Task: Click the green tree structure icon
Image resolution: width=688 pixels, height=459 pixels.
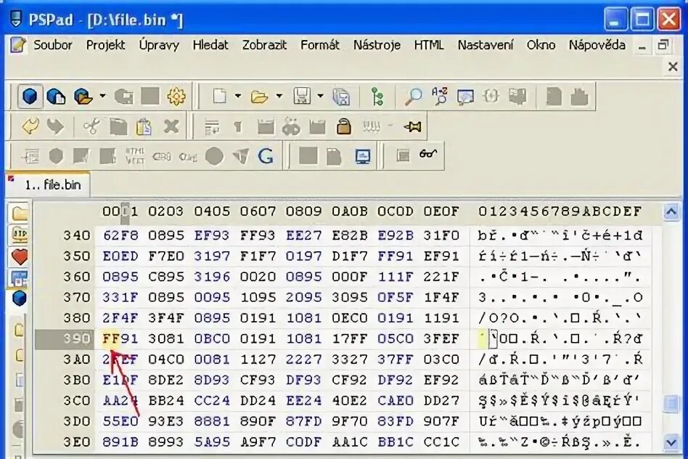Action: [377, 96]
